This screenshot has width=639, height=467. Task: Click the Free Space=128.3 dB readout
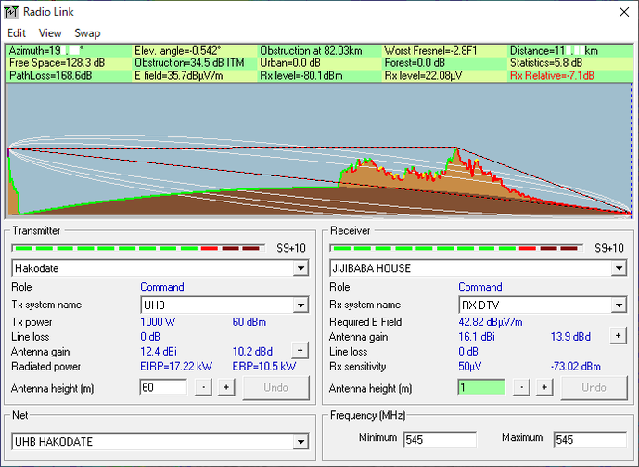click(x=57, y=63)
